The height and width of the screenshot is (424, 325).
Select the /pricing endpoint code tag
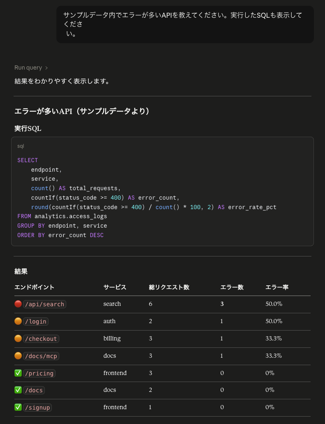point(39,373)
